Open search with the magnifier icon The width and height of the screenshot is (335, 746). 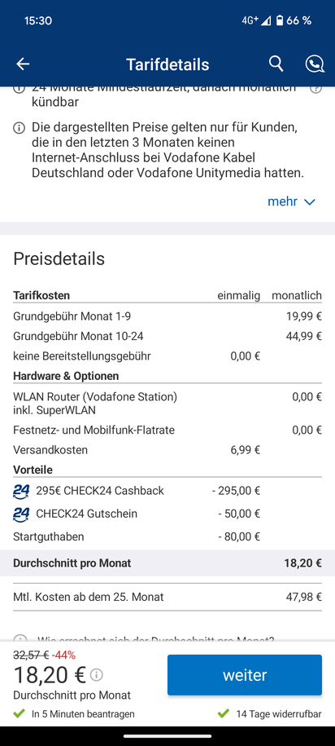(276, 64)
